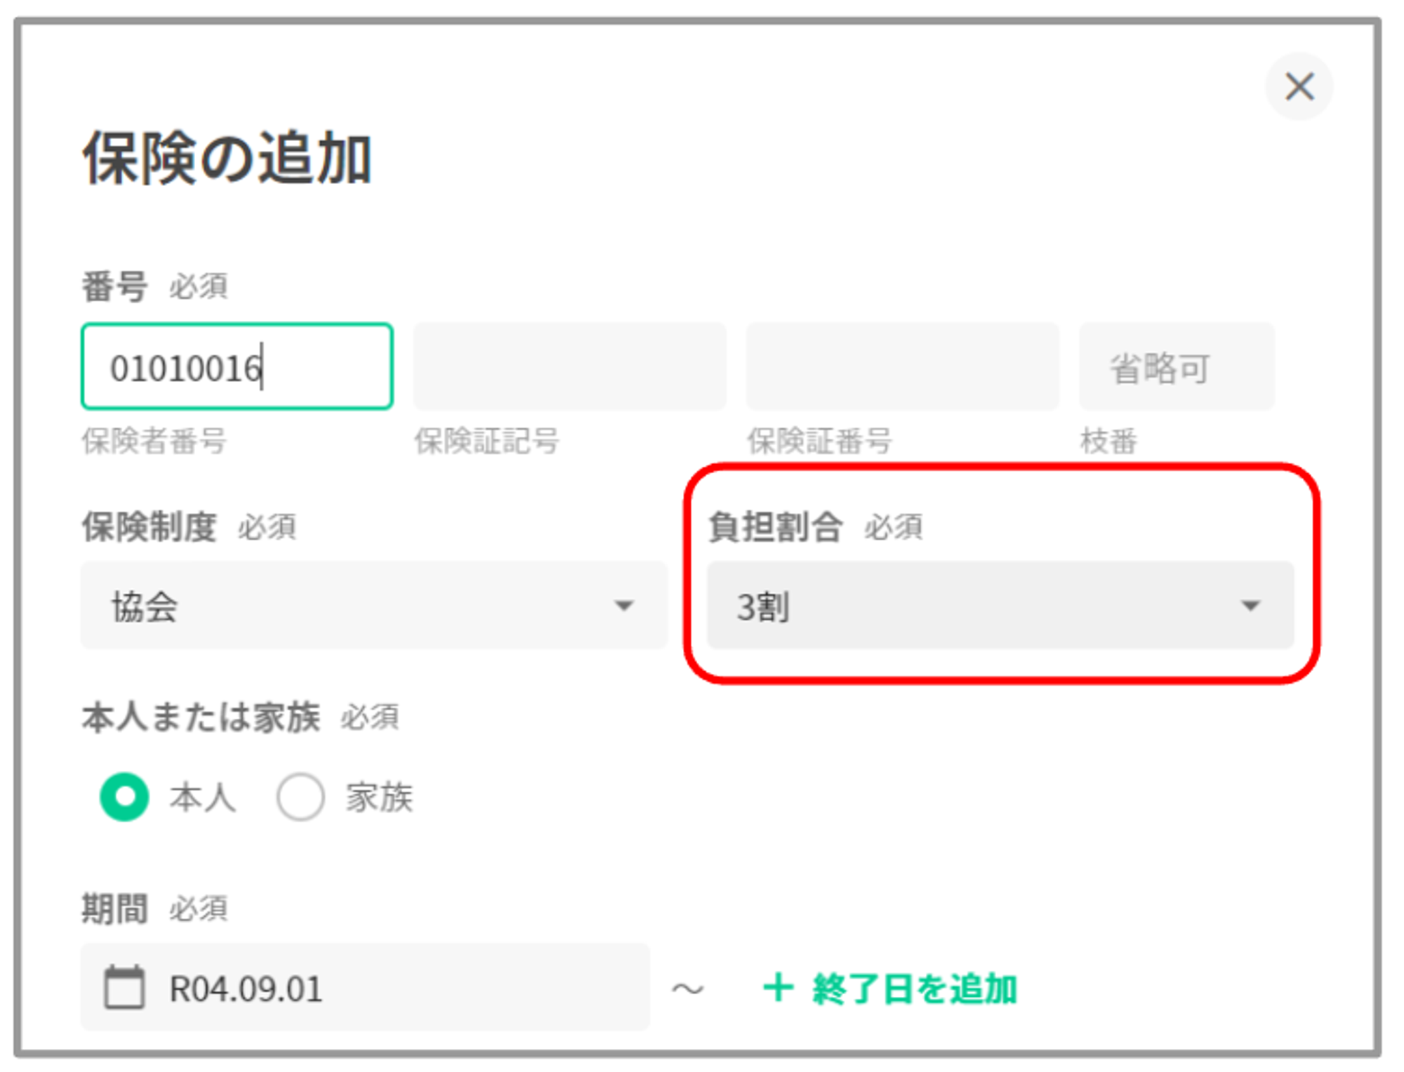
Task: Click the 保険証番号 input field
Action: pyautogui.click(x=902, y=366)
